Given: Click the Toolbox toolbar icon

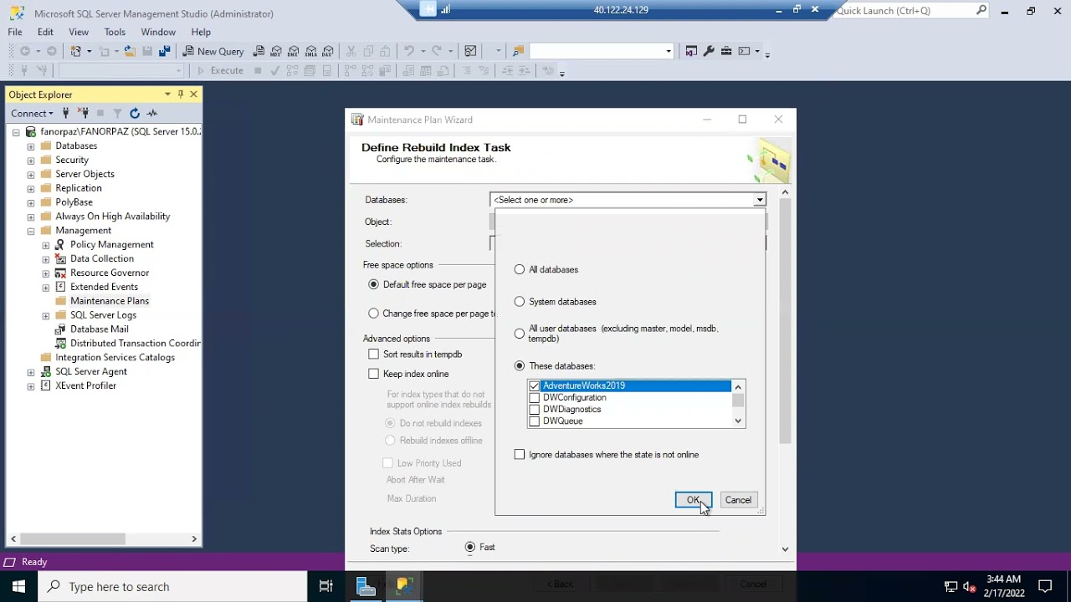Looking at the screenshot, I should coord(726,51).
